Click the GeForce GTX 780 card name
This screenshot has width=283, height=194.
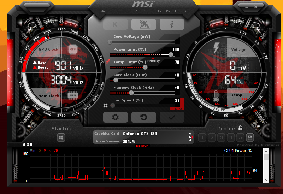[x=140, y=134]
